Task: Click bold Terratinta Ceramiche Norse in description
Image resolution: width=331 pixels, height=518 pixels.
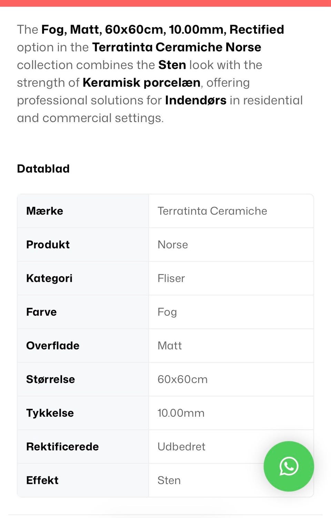Action: [x=177, y=47]
